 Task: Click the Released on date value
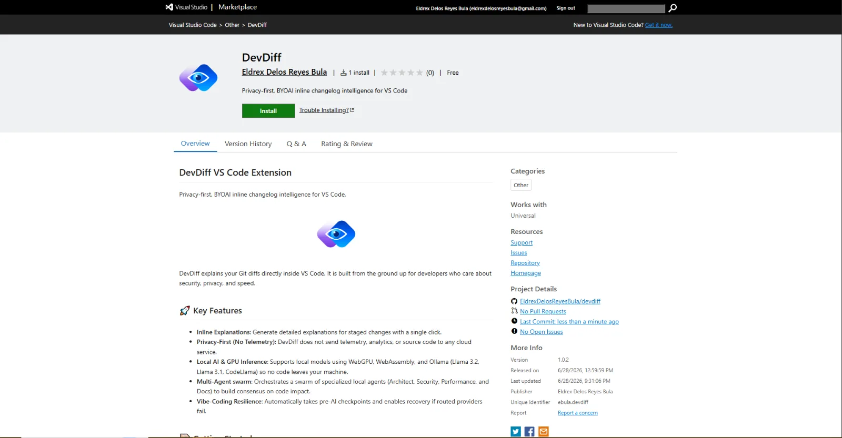coord(585,370)
